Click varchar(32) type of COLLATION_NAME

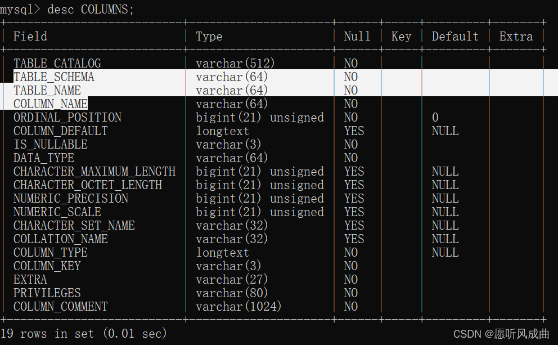(x=232, y=239)
